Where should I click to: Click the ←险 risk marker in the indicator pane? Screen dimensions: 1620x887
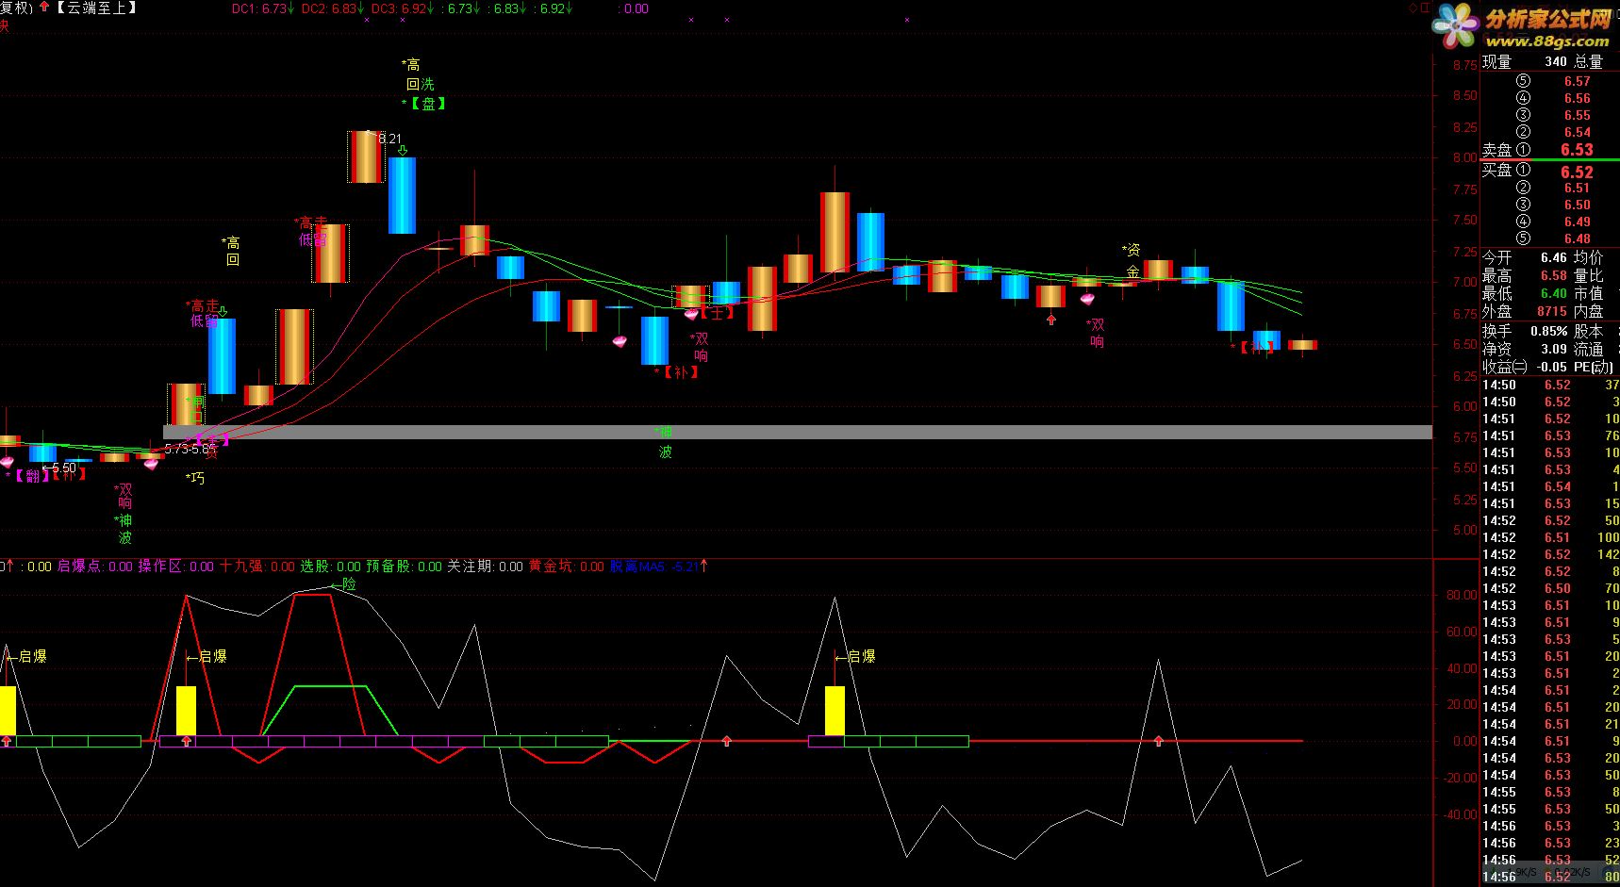[343, 584]
